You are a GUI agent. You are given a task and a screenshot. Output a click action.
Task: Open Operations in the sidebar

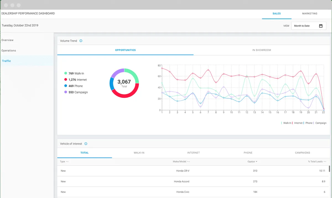[x=9, y=51]
